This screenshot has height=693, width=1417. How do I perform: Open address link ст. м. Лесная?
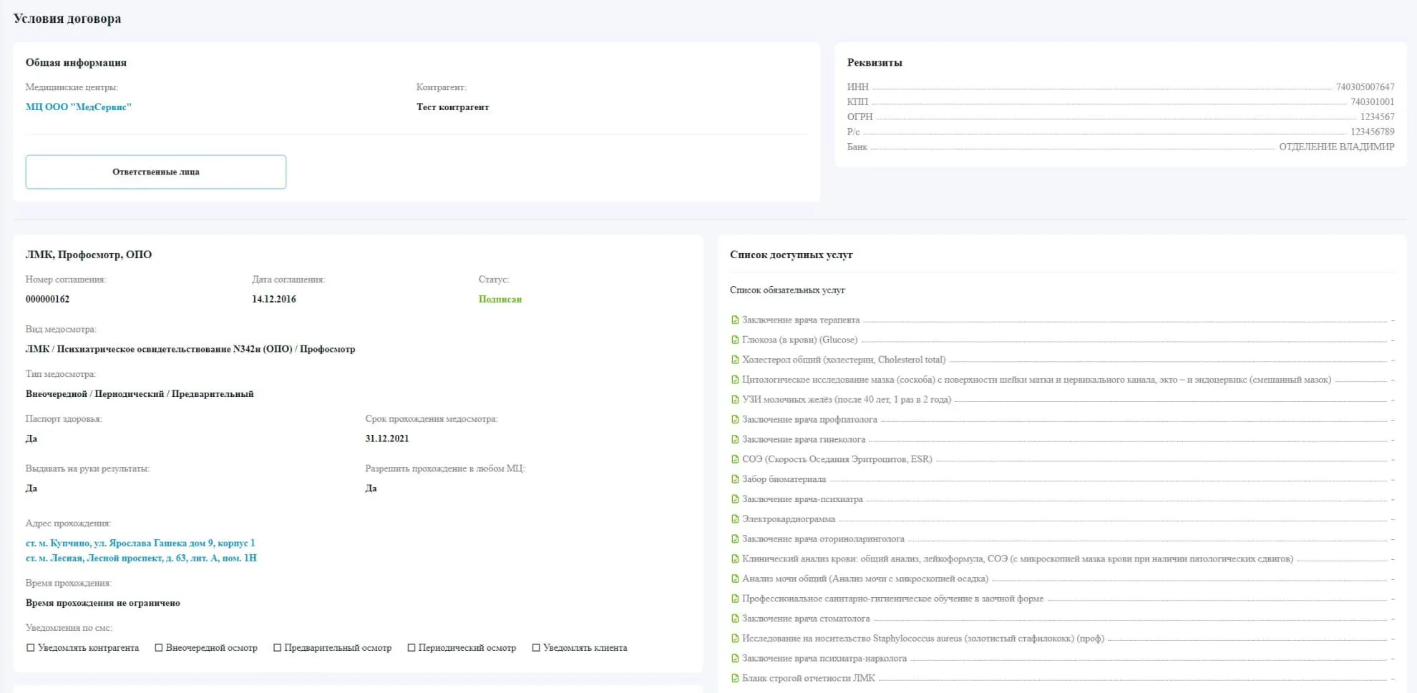pos(141,559)
